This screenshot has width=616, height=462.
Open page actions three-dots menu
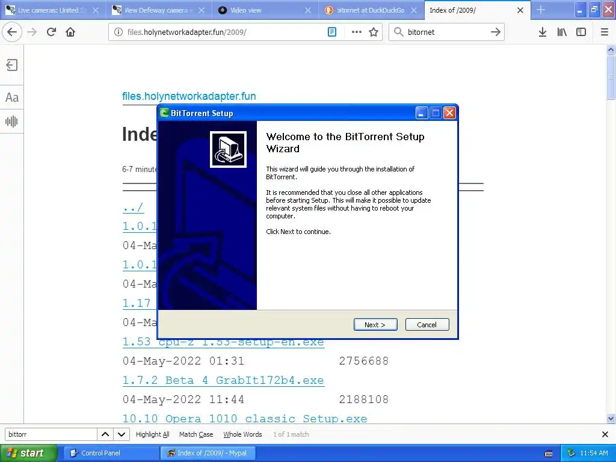tap(356, 32)
